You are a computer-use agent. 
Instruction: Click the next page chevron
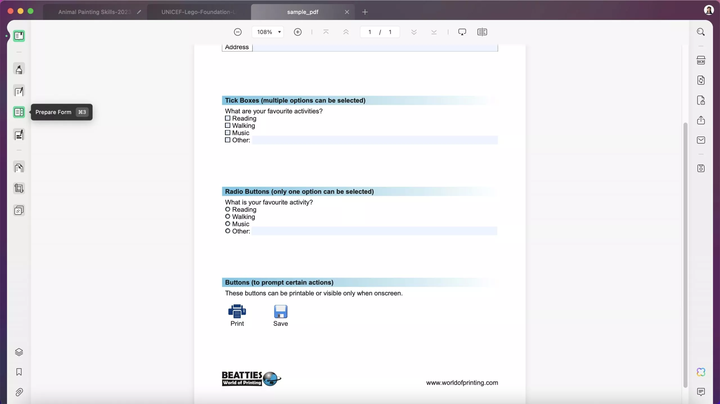(413, 32)
